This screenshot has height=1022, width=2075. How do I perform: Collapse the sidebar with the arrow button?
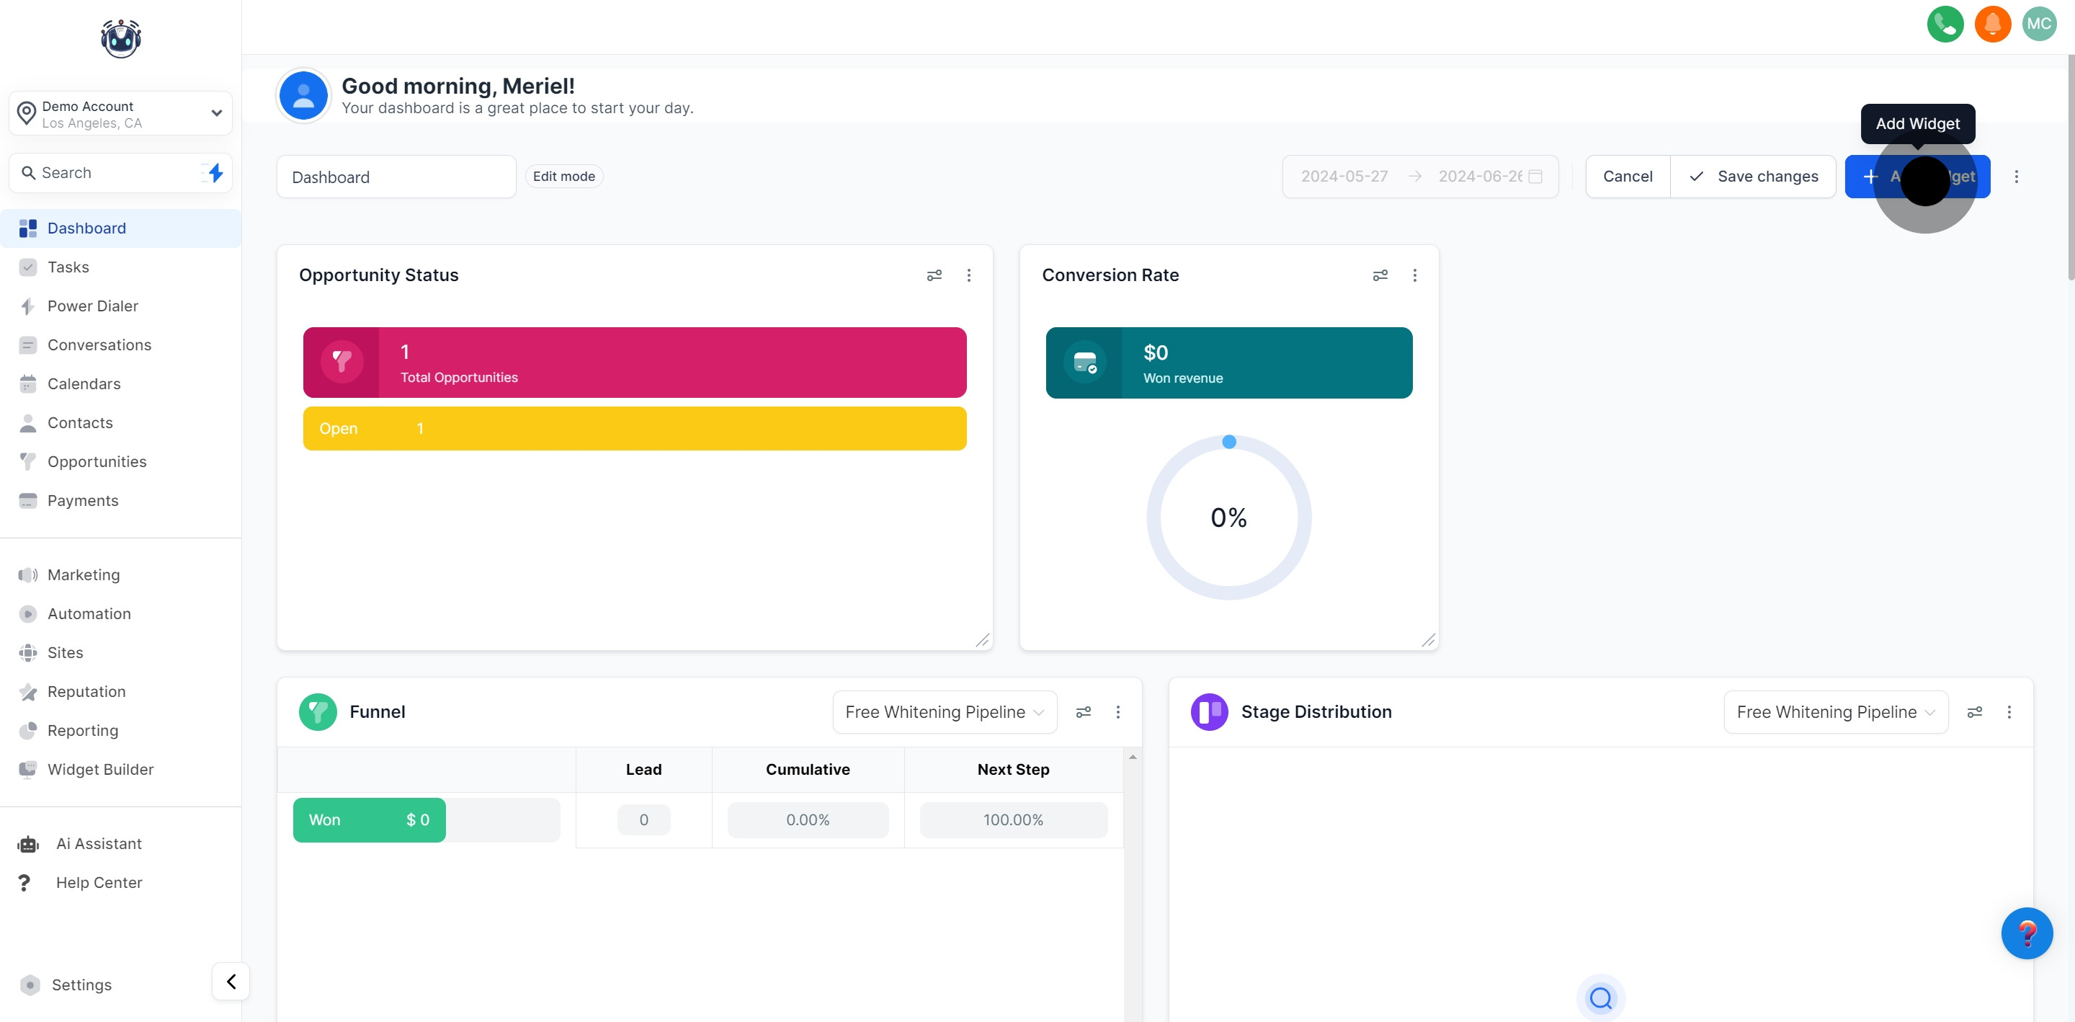[x=231, y=982]
